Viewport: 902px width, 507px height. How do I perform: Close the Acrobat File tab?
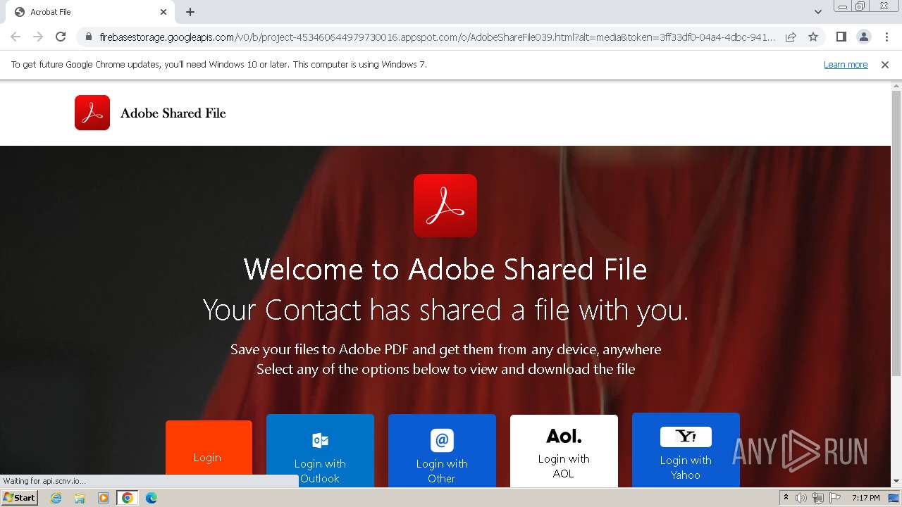tap(163, 12)
